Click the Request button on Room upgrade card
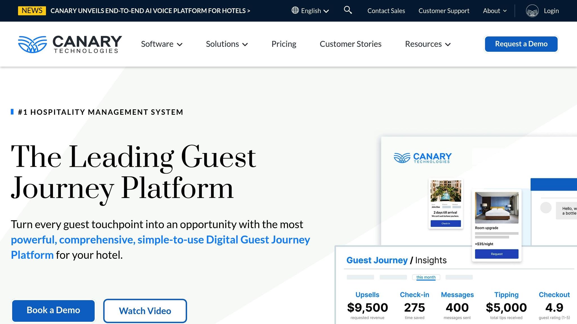Viewport: 577px width, 324px height. (x=496, y=254)
